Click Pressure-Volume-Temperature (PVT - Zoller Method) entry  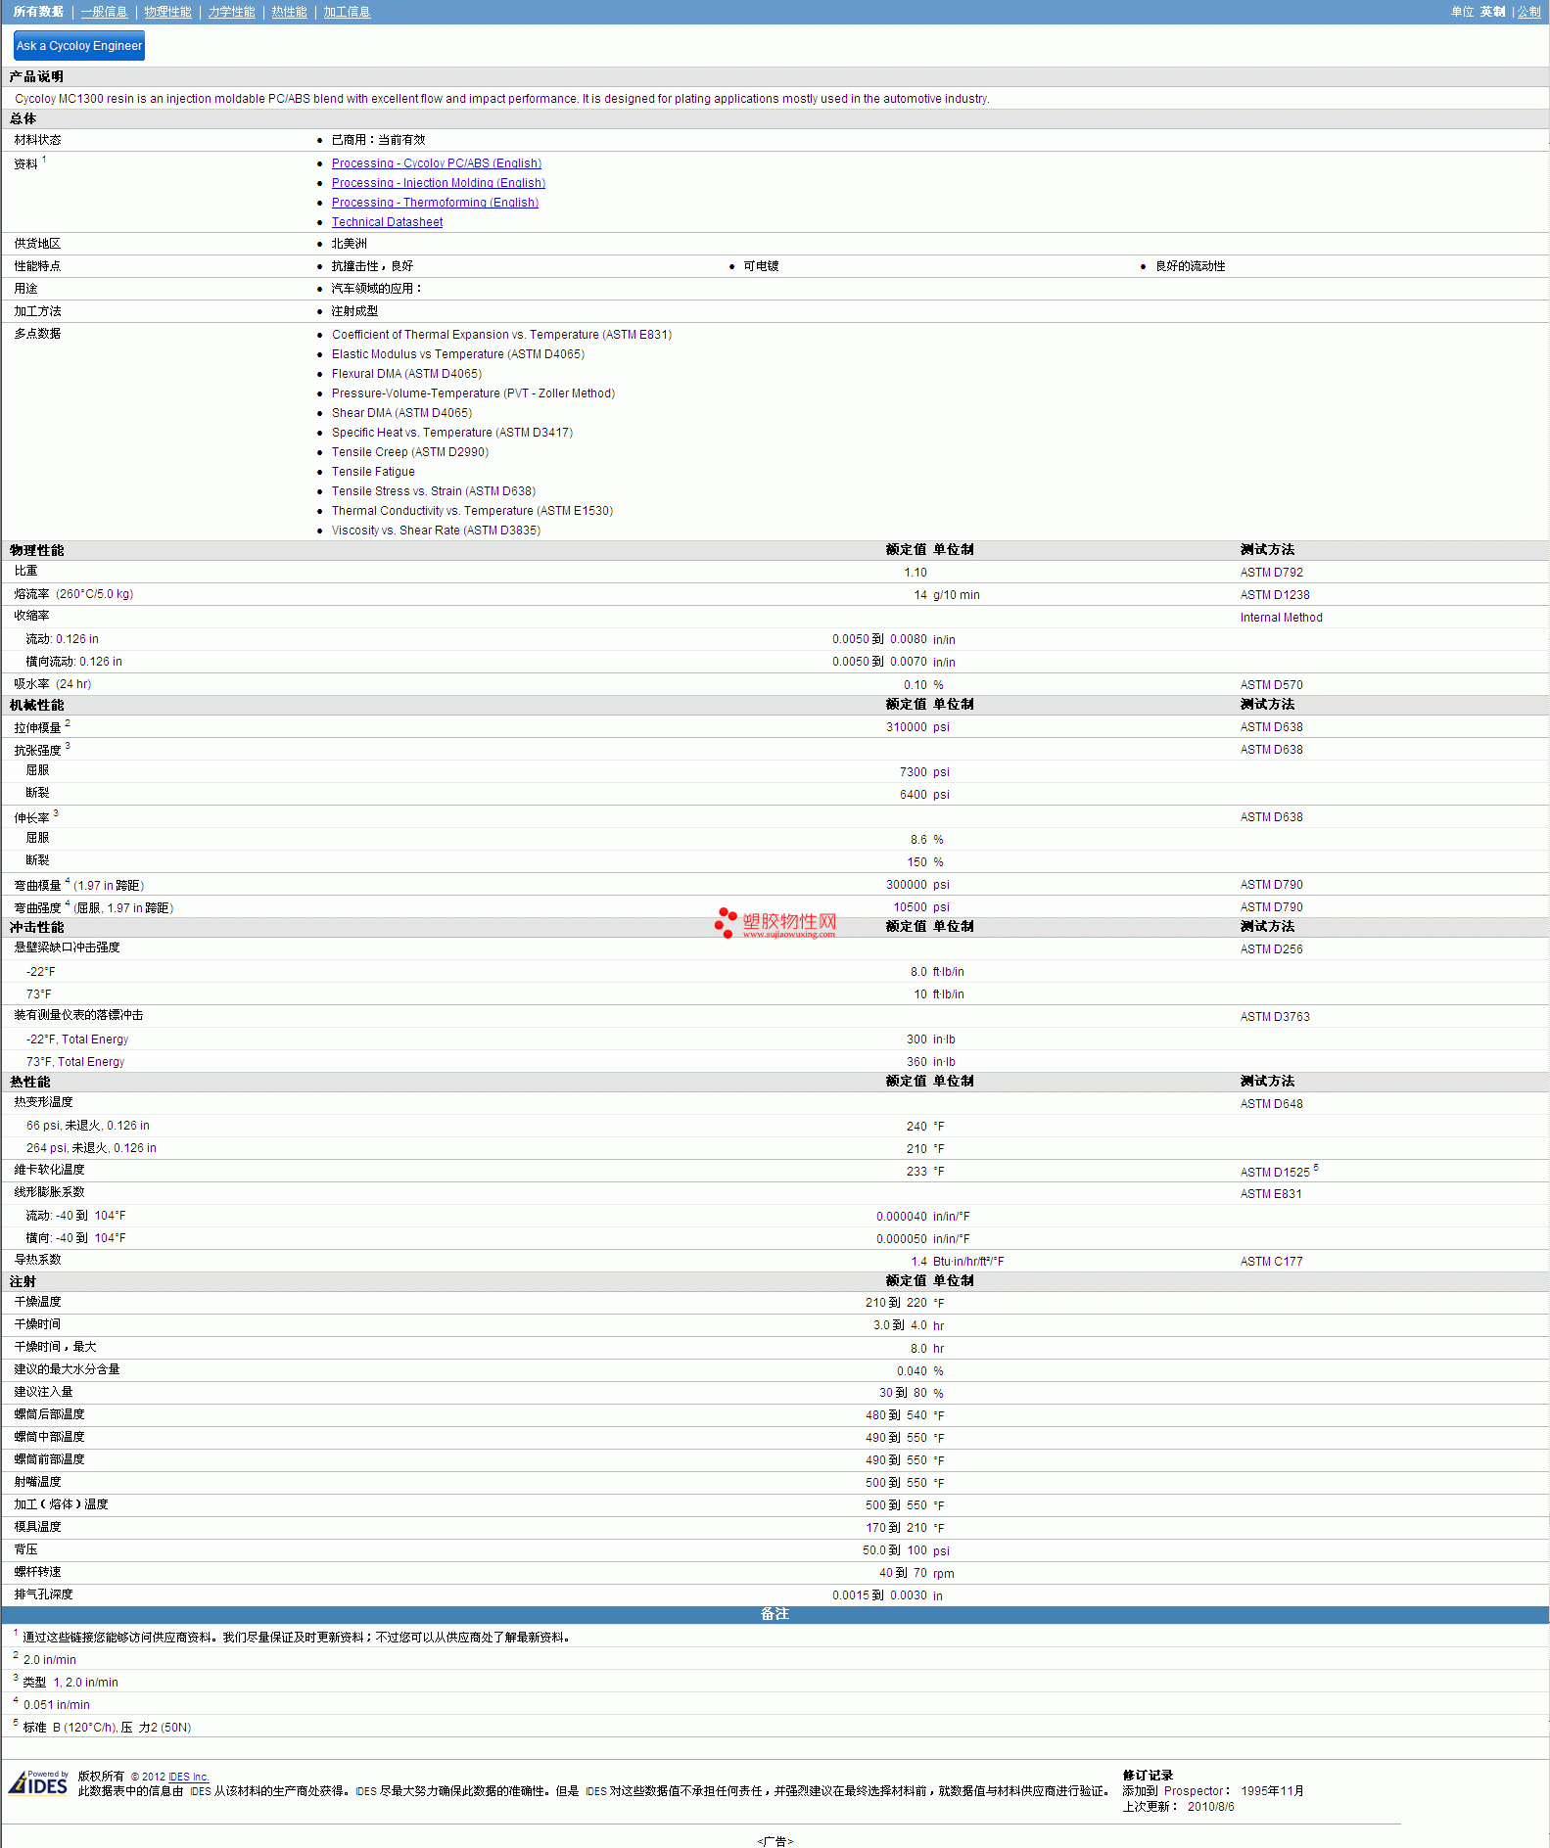[473, 393]
